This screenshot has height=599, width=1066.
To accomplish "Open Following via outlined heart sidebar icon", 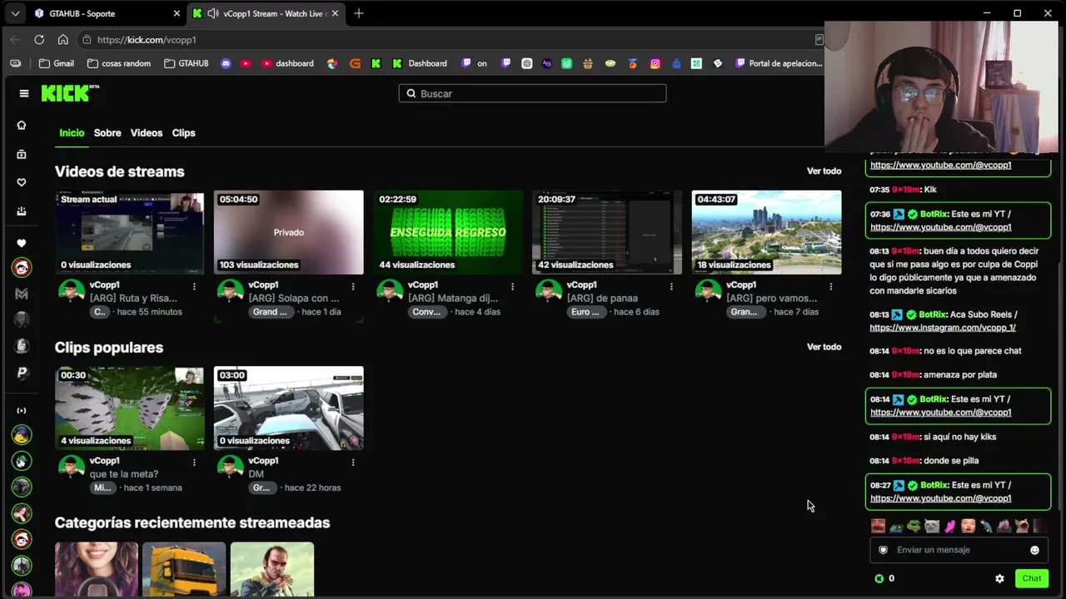I will coord(22,182).
